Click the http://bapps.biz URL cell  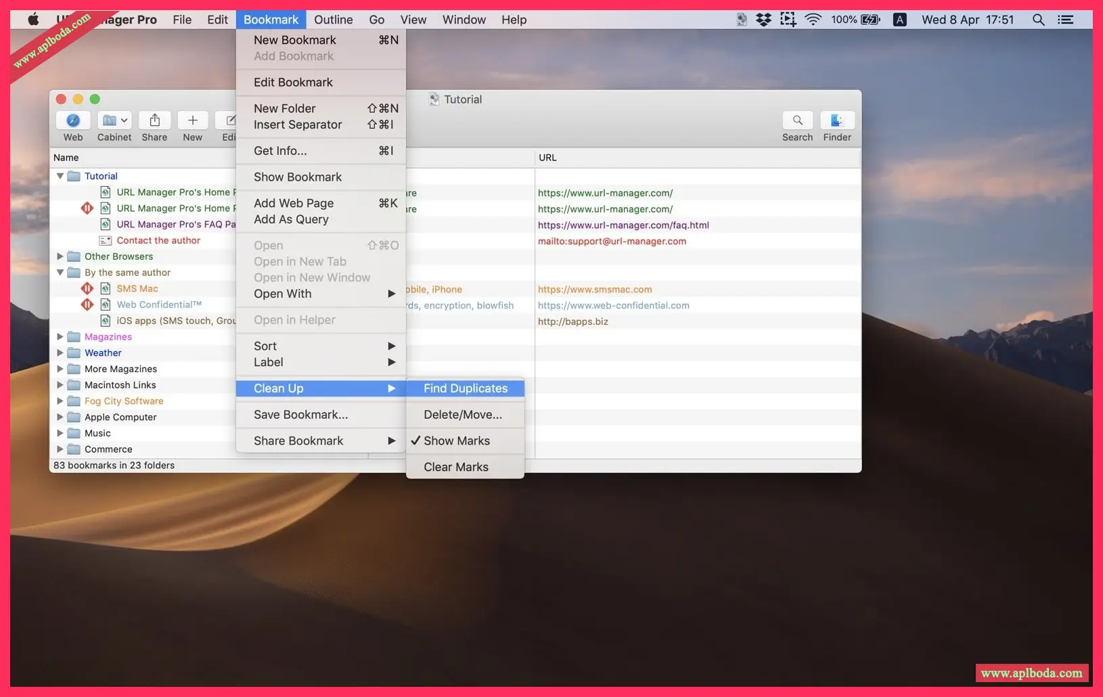pos(573,321)
